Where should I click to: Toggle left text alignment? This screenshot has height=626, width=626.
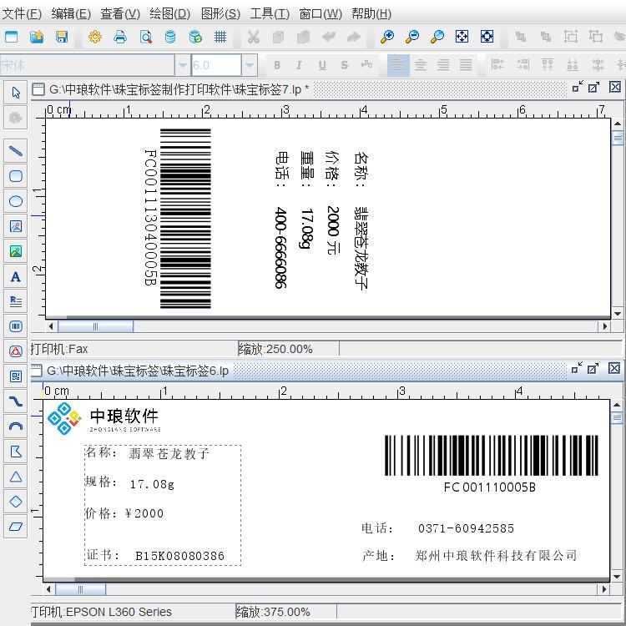point(398,65)
